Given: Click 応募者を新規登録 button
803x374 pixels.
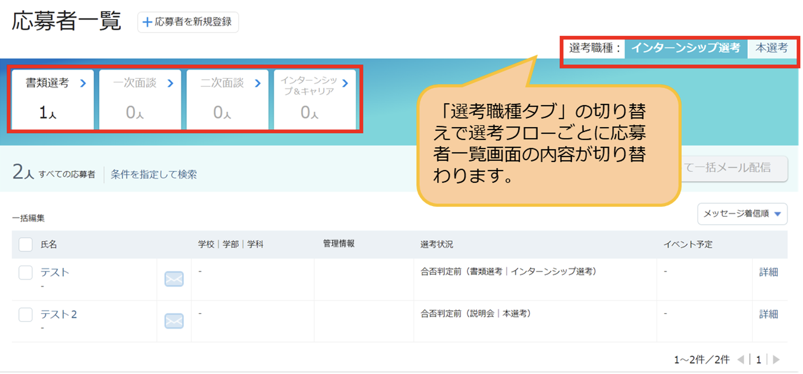Looking at the screenshot, I should pos(188,22).
